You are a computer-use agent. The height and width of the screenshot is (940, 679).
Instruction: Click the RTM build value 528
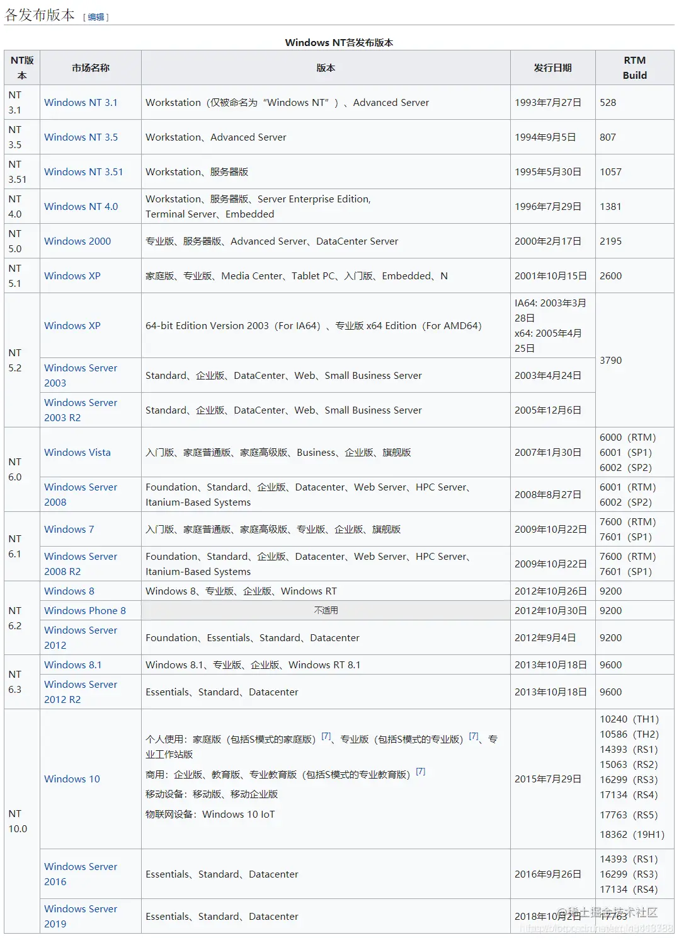608,102
